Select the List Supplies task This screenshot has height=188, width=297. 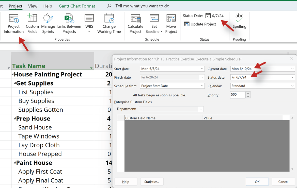(x=36, y=92)
